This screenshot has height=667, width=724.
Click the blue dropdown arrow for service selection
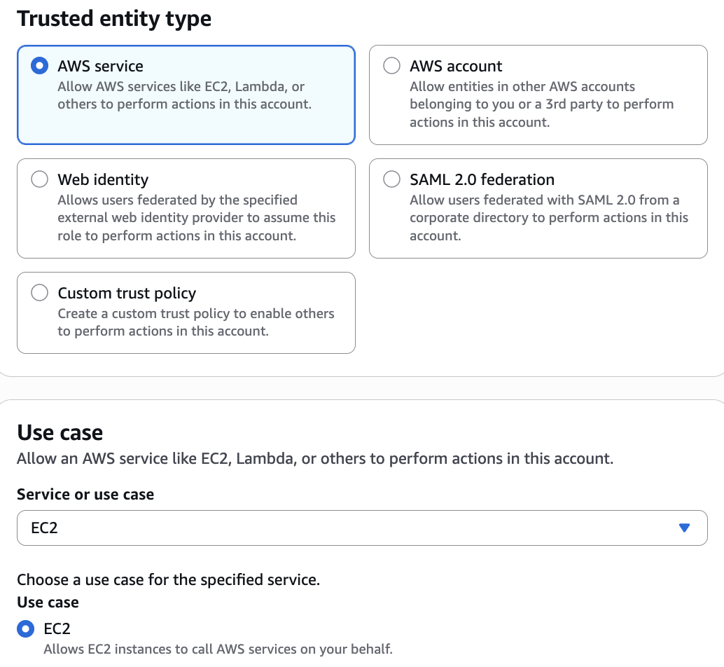[x=685, y=528]
